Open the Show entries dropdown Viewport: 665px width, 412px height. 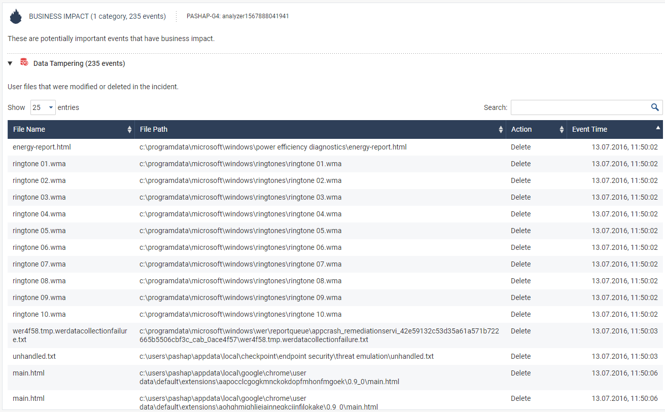pos(43,107)
